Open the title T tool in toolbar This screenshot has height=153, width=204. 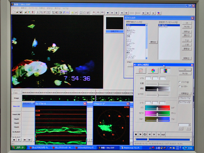pyautogui.click(x=64, y=12)
